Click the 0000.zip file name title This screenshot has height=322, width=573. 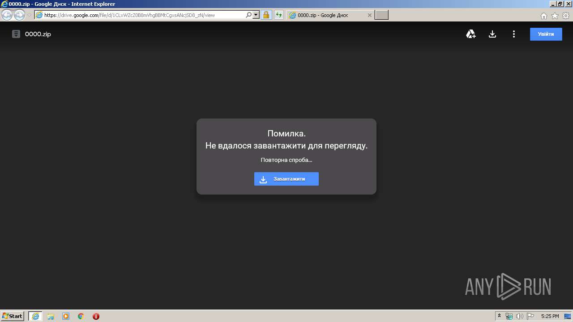pyautogui.click(x=38, y=34)
